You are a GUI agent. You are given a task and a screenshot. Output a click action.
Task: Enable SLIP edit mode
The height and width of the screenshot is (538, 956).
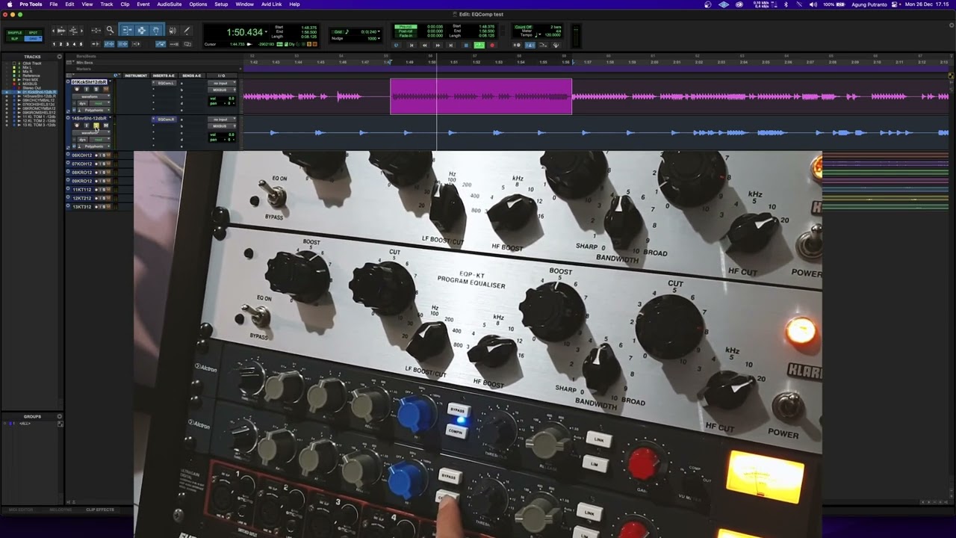15,39
